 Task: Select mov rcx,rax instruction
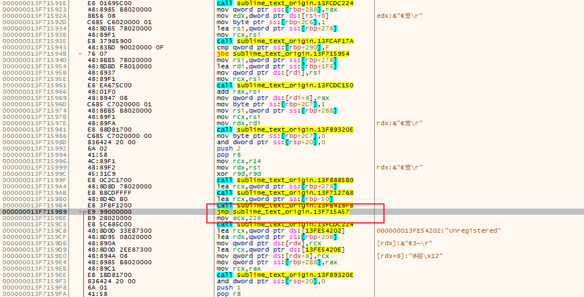[239, 269]
